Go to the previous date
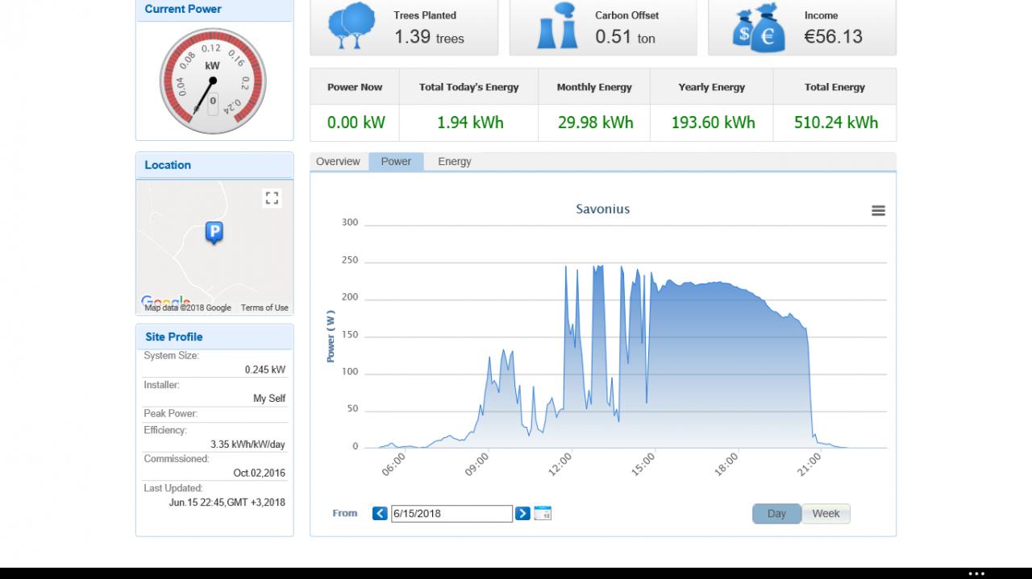 tap(380, 513)
